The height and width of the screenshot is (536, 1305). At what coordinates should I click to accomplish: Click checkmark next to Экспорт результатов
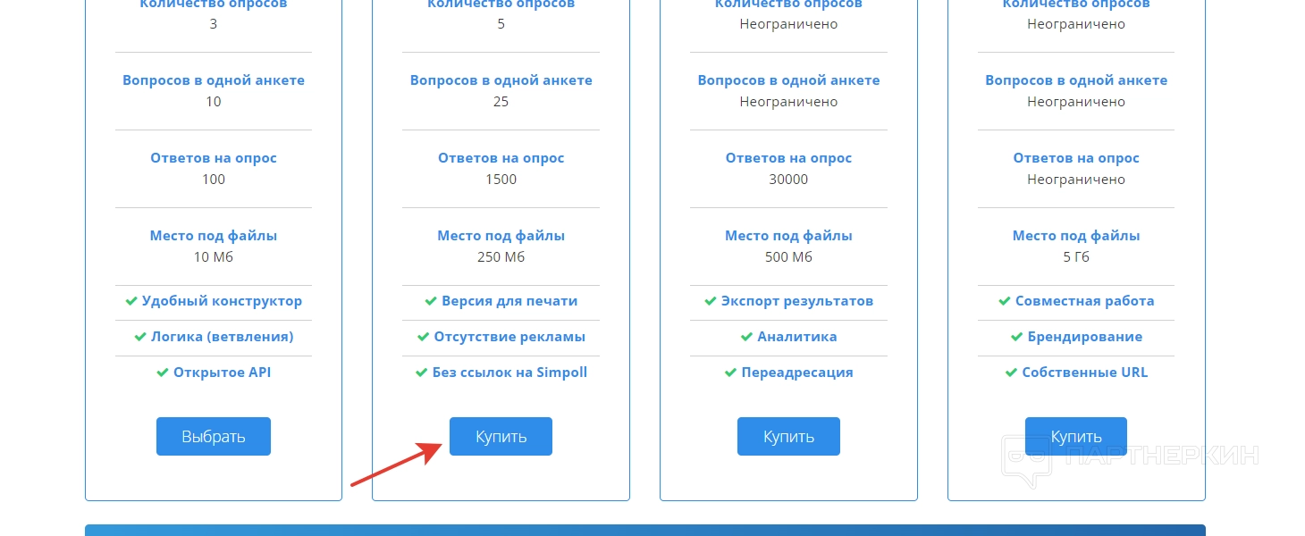(711, 302)
